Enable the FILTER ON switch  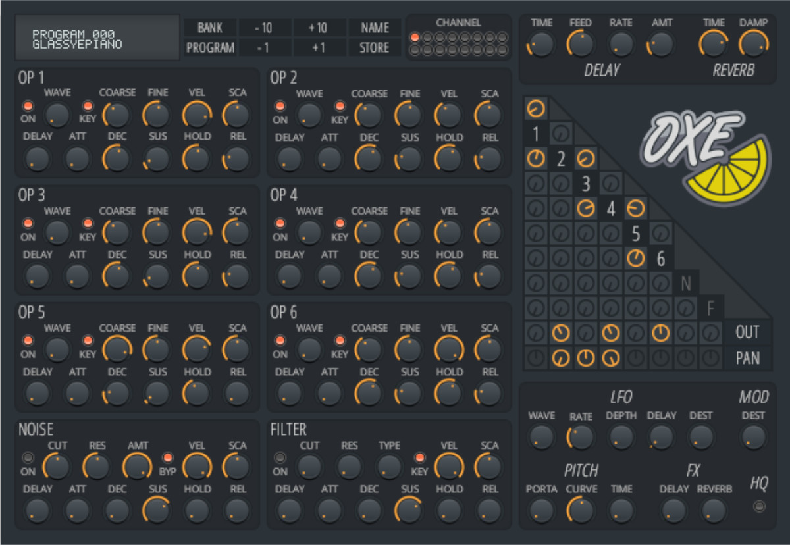[280, 457]
